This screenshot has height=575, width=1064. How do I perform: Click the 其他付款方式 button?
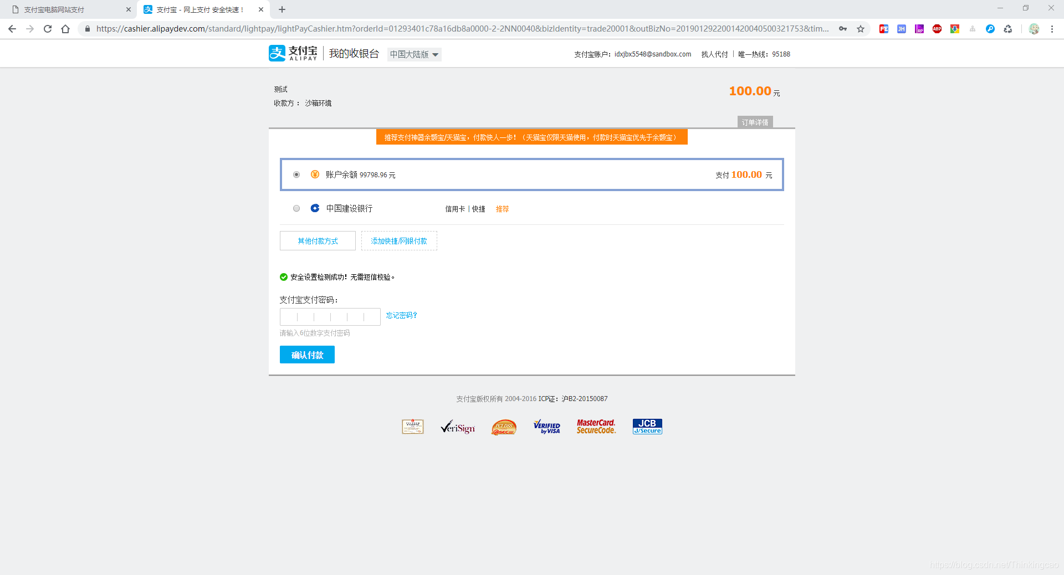[318, 241]
